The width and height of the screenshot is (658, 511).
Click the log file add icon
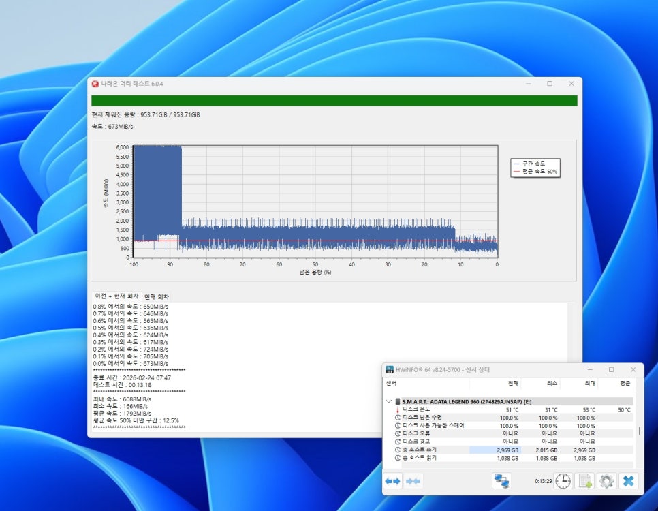(x=584, y=481)
